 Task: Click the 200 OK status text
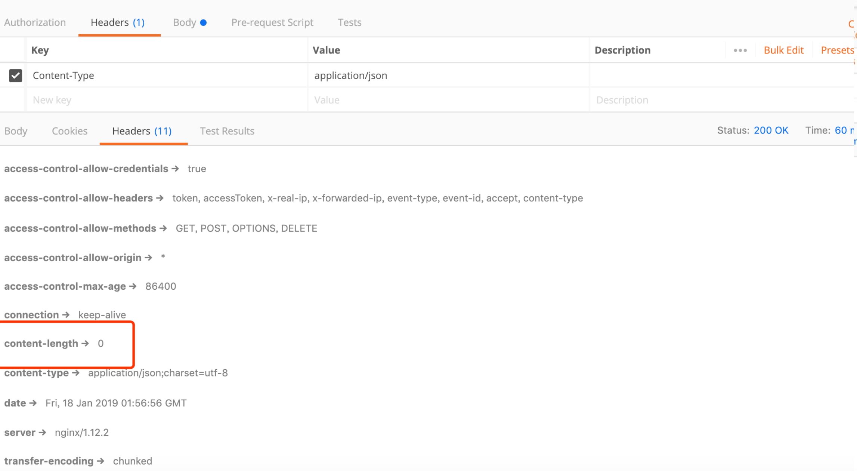coord(771,130)
